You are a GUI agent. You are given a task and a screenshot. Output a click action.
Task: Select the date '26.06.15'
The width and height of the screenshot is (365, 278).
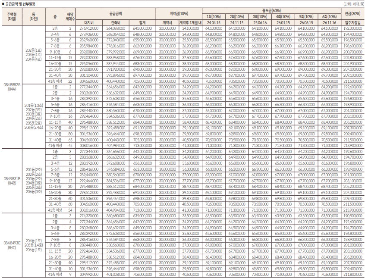[306, 22]
